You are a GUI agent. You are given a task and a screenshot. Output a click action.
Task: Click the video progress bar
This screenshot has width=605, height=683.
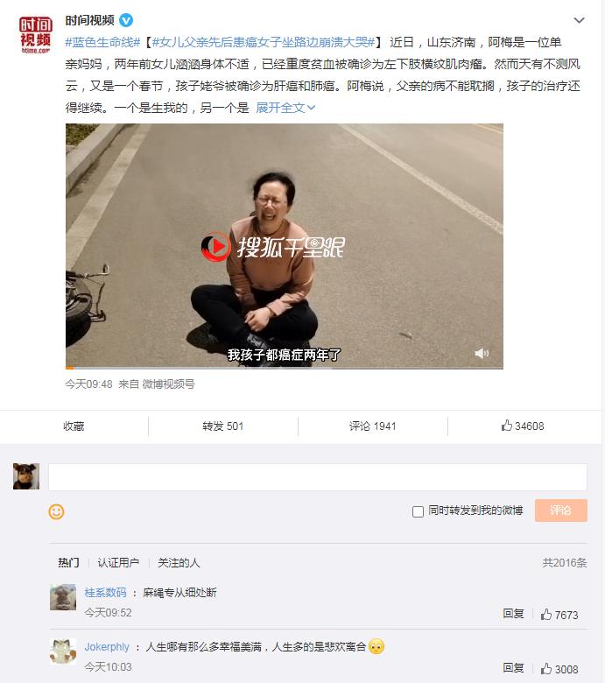[x=285, y=368]
